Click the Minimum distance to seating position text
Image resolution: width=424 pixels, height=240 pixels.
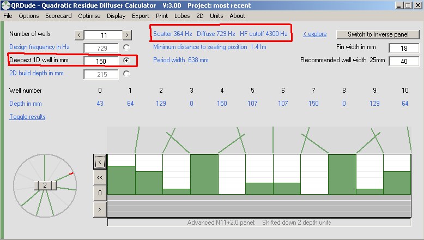(210, 47)
